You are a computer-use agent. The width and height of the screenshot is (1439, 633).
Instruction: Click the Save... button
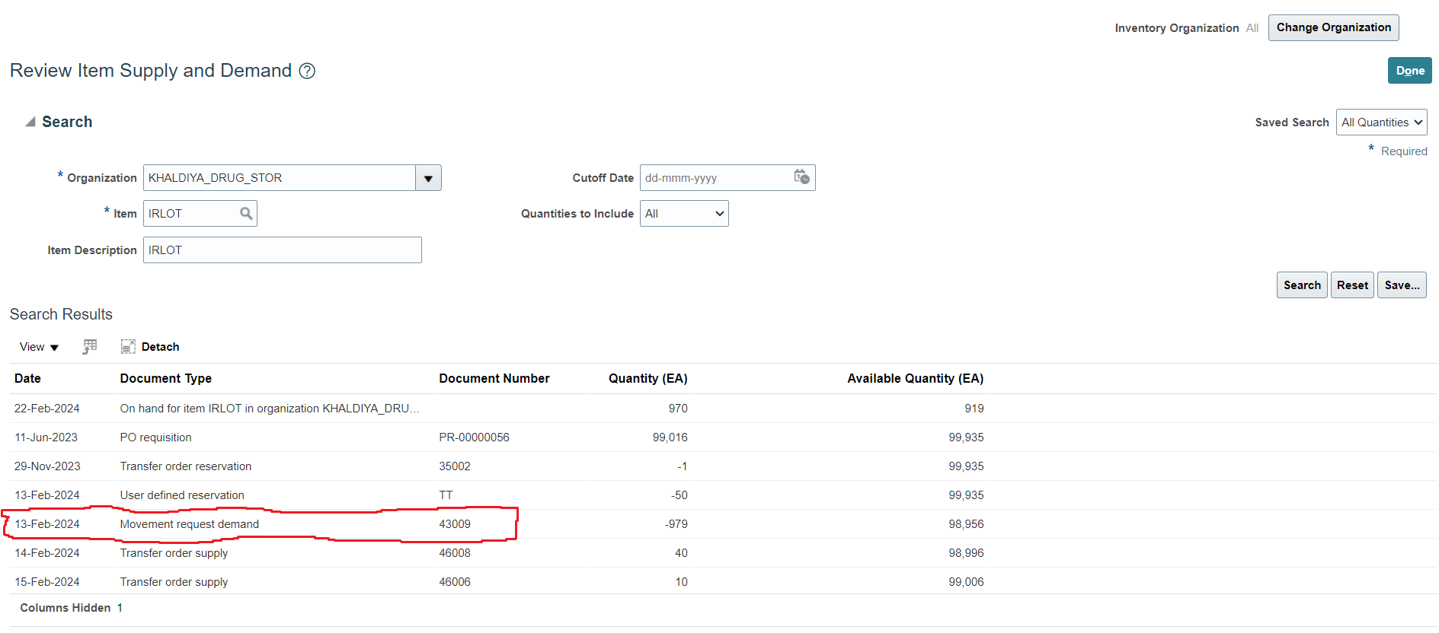(1402, 285)
